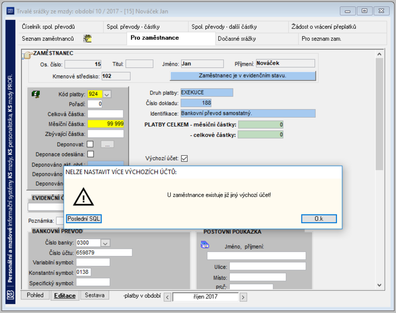The width and height of the screenshot is (396, 313).
Task: Open the Číslo banky dropdown arrow
Action: click(x=106, y=243)
